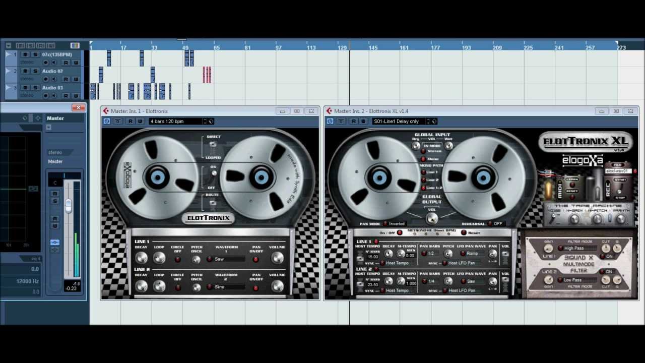Mute the Audio 02 track
The height and width of the screenshot is (363, 645).
[x=25, y=71]
